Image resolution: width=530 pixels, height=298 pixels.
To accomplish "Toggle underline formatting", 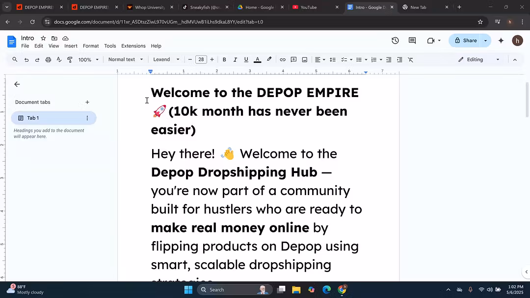I will (x=246, y=60).
